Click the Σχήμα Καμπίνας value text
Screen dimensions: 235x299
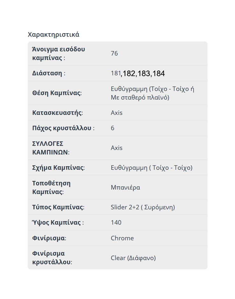(x=151, y=168)
